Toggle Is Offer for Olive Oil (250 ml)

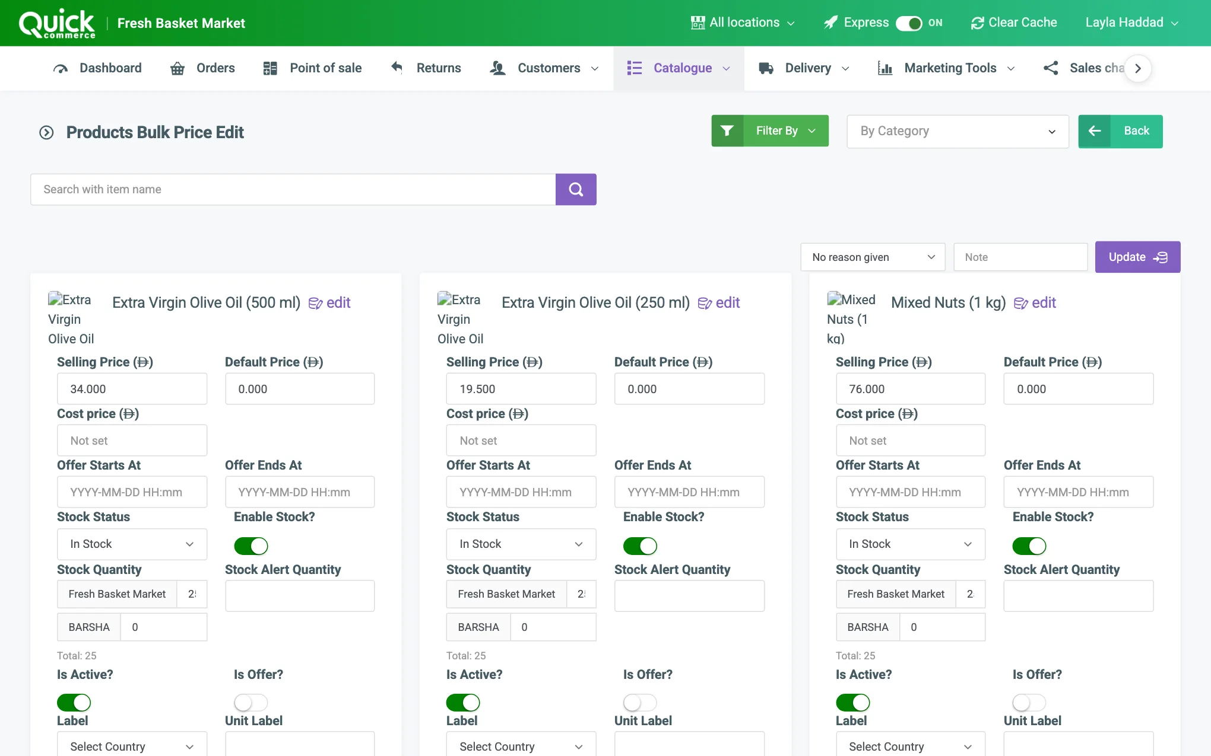click(640, 703)
